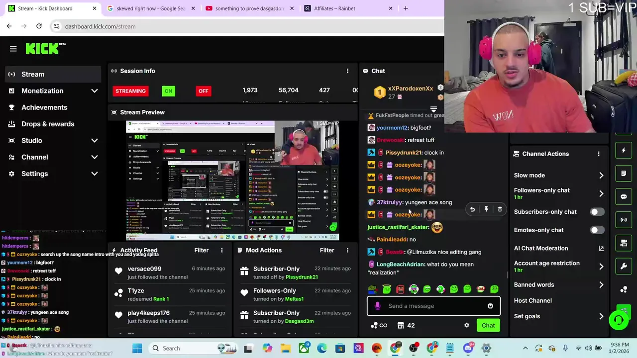Select the first frog emote in quick row

[373, 289]
